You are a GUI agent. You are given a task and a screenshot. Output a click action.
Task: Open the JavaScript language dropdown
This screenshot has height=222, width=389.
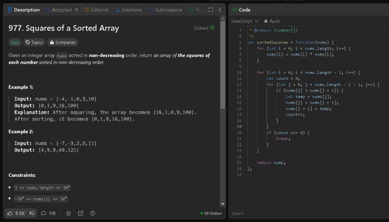[244, 21]
